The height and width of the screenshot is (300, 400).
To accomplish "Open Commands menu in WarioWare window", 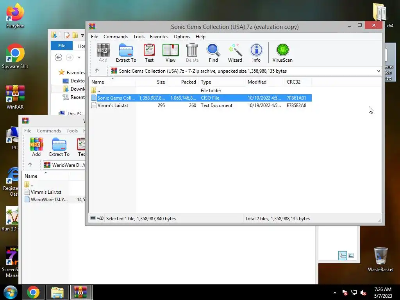I will (49, 130).
